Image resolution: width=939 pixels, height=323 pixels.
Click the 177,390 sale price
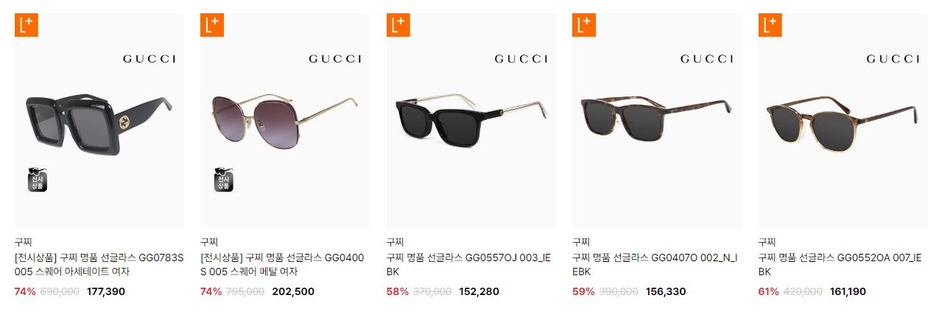[106, 291]
